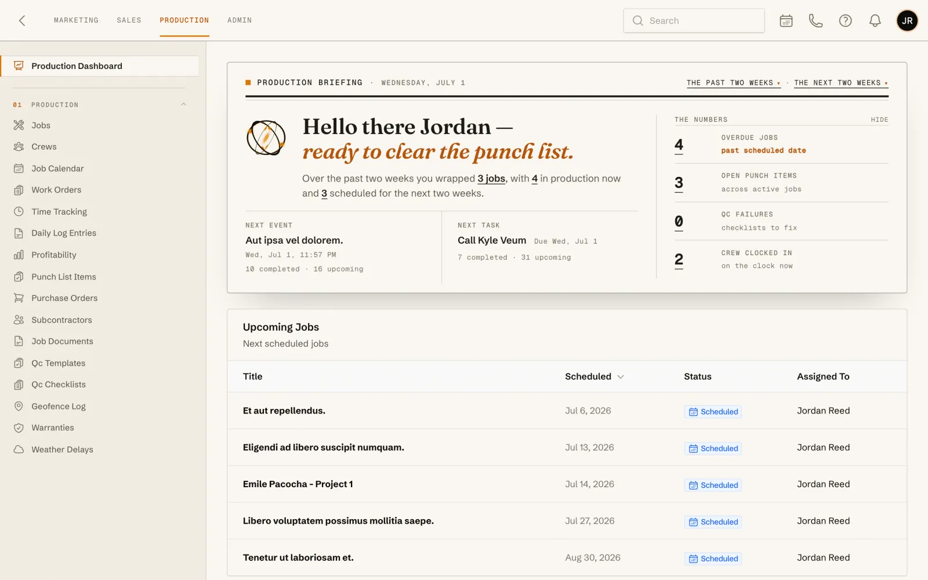928x580 pixels.
Task: Open Work Orders in the sidebar
Action: (x=56, y=190)
